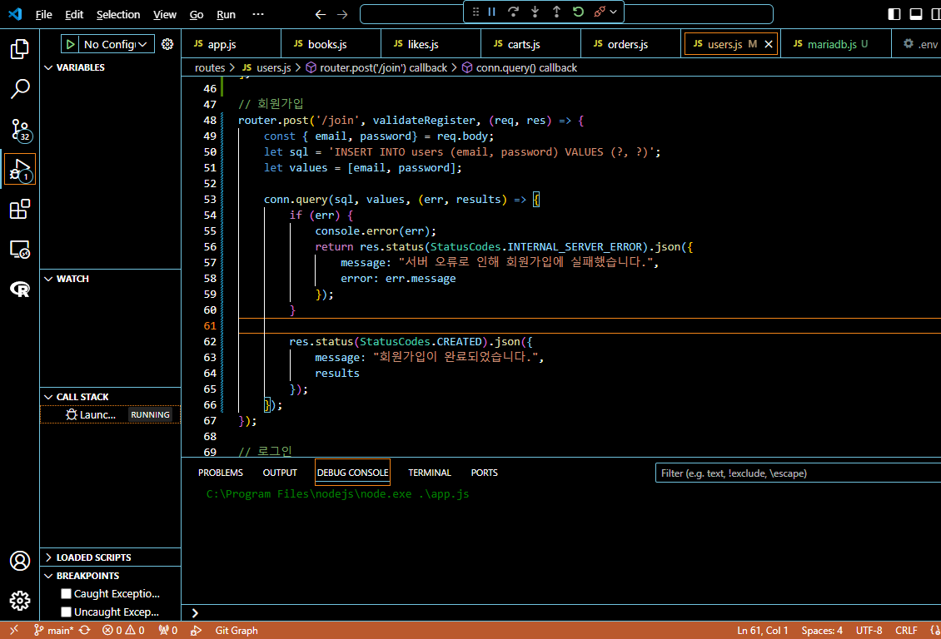Viewport: 941px width, 639px height.
Task: Click debug Step Over
Action: coord(513,12)
